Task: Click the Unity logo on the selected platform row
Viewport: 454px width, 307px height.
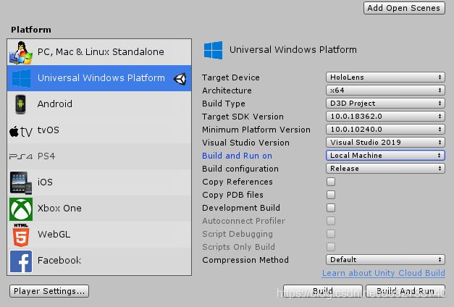Action: coord(180,78)
